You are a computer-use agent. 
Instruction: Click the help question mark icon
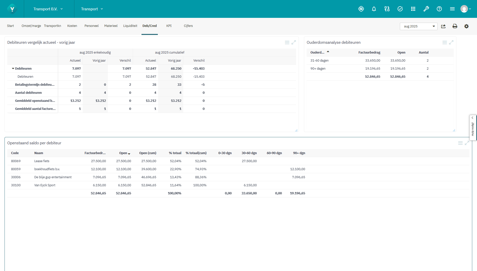point(439,9)
